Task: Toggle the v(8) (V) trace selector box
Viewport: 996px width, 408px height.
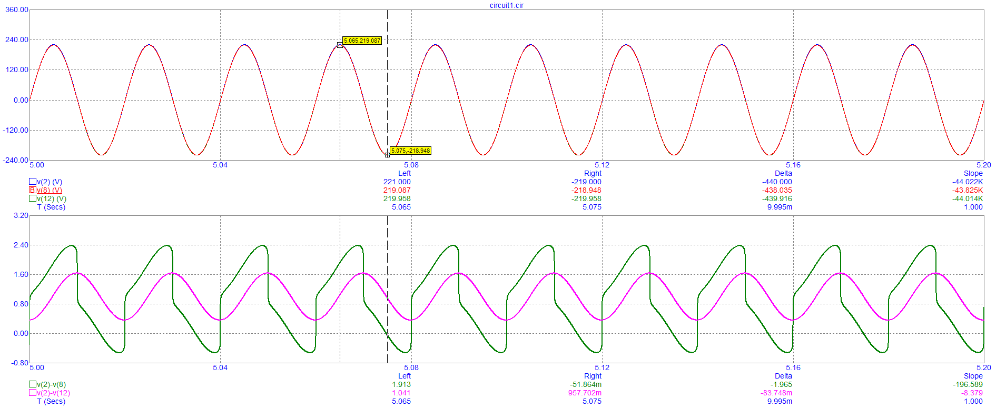Action: coord(33,190)
